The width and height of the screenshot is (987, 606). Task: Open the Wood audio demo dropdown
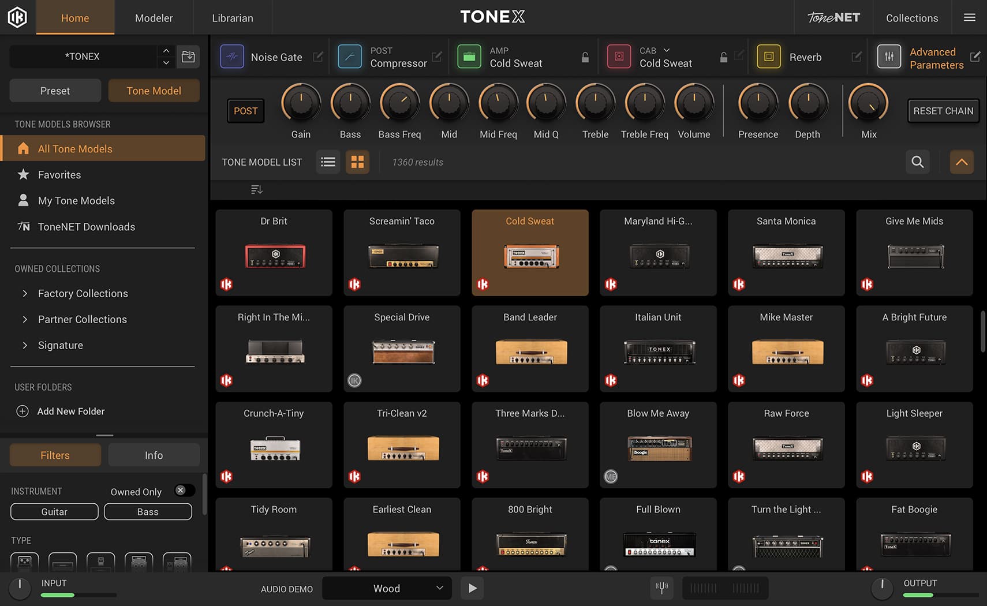pyautogui.click(x=386, y=588)
